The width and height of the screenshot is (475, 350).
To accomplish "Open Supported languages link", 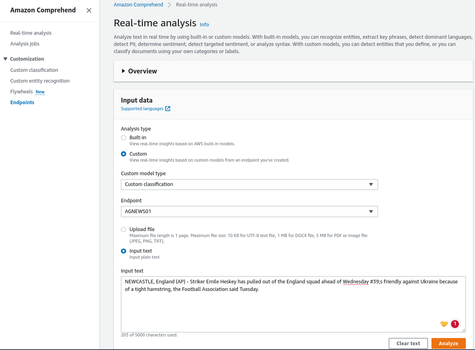I will [x=142, y=109].
